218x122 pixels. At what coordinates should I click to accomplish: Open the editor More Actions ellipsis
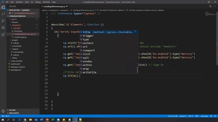point(215,6)
